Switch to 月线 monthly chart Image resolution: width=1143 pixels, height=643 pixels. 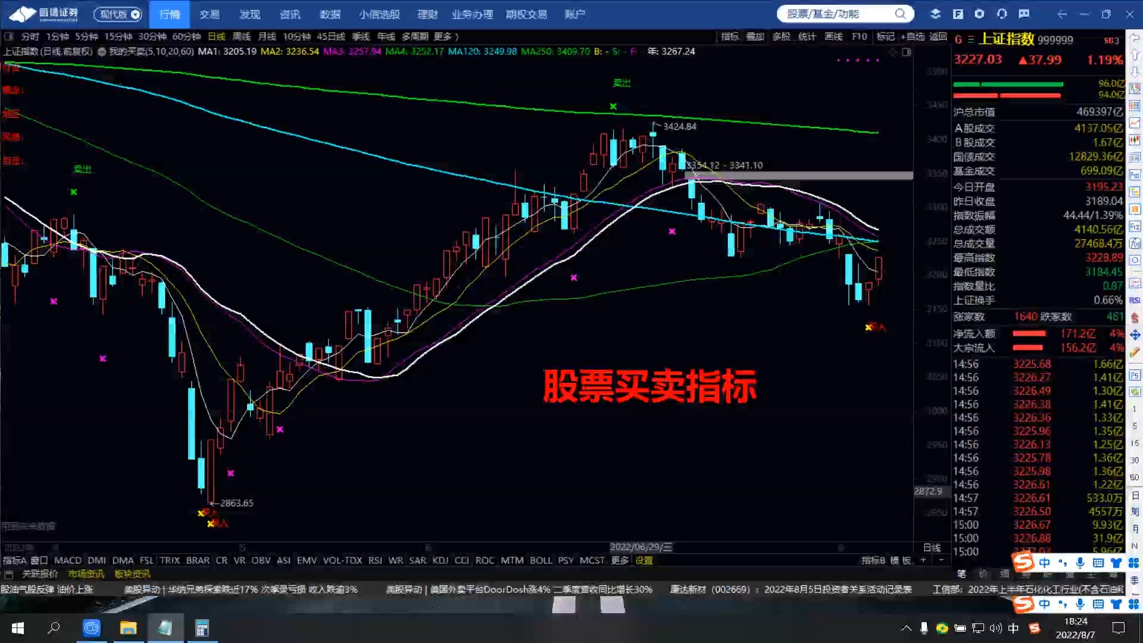pyautogui.click(x=267, y=37)
